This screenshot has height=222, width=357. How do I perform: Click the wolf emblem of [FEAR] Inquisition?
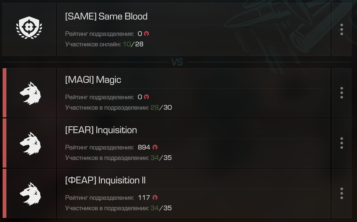(x=30, y=144)
